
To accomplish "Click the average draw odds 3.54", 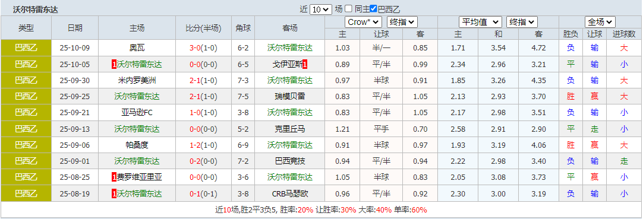I will pyautogui.click(x=498, y=48).
